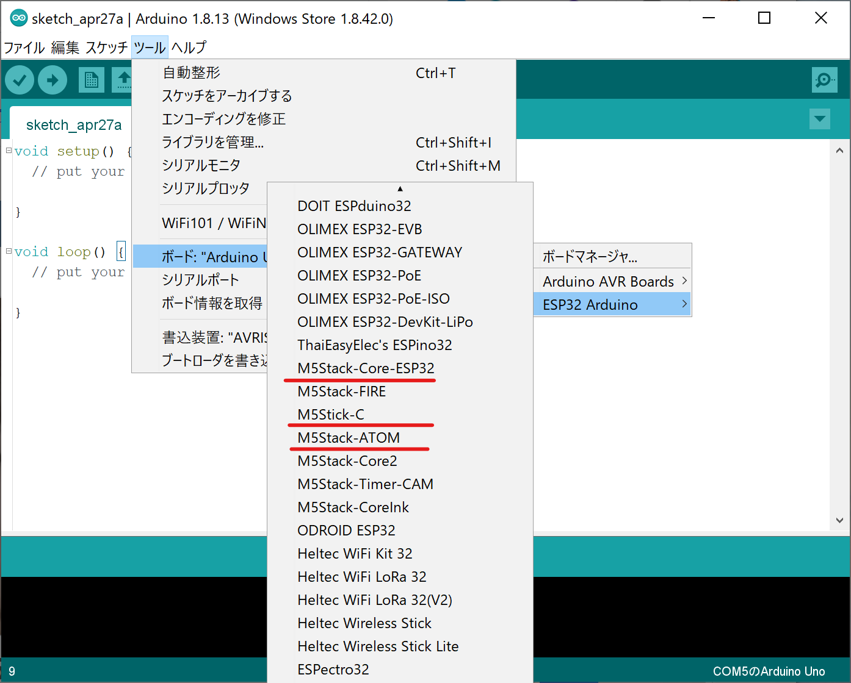Open ボードマネージャ... entry
Screen dimensions: 851x683
[x=612, y=257]
